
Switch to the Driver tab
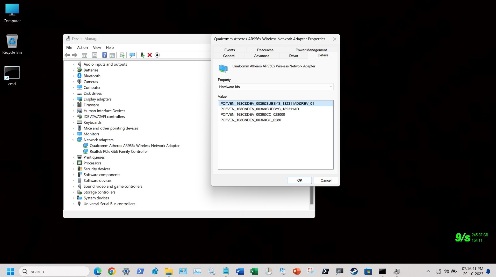[293, 56]
